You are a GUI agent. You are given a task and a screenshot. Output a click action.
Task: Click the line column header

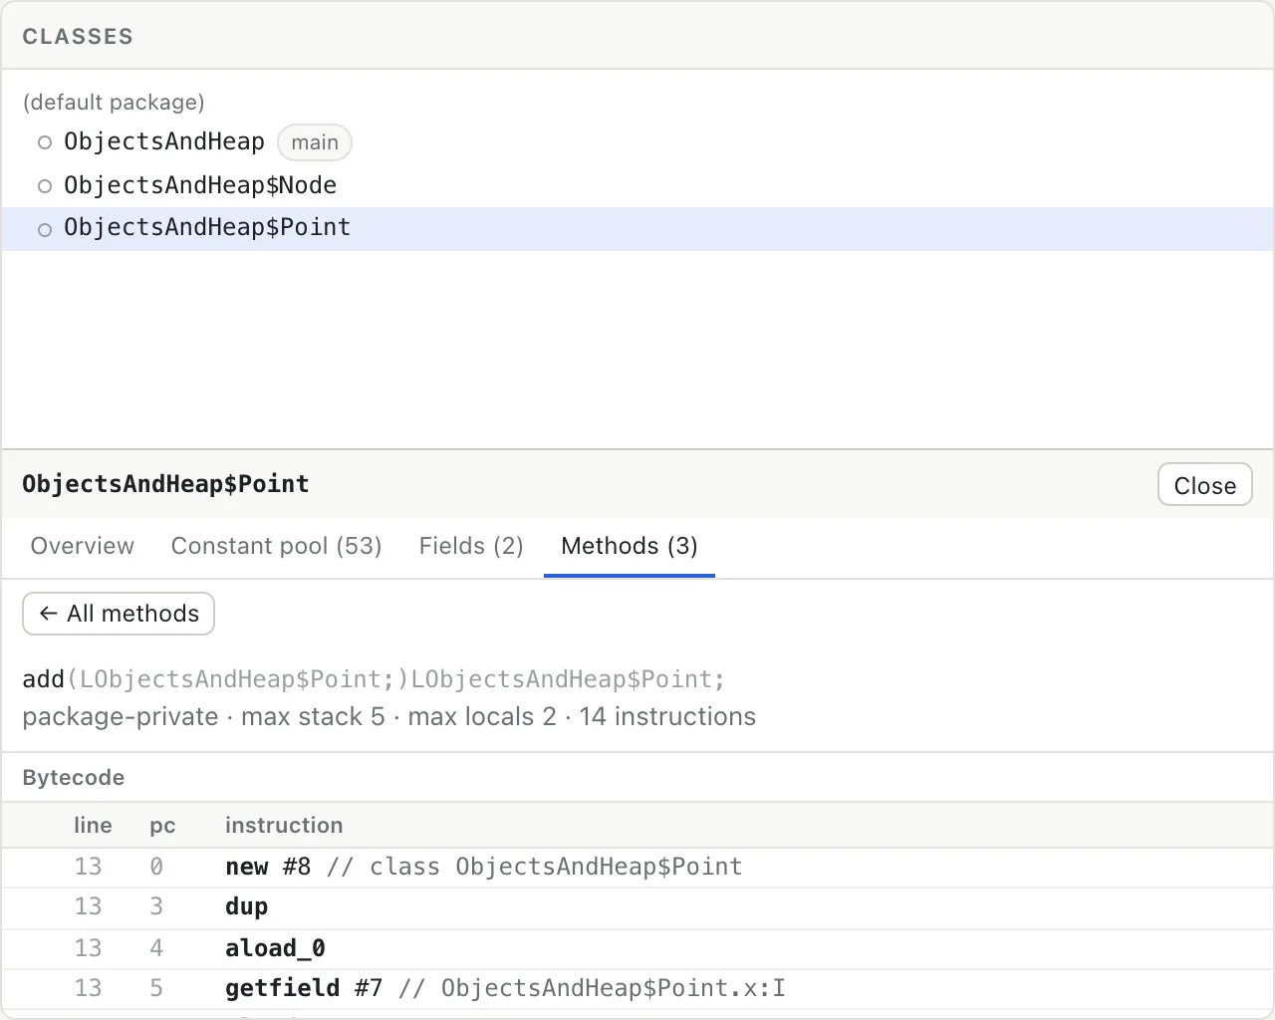click(x=93, y=826)
